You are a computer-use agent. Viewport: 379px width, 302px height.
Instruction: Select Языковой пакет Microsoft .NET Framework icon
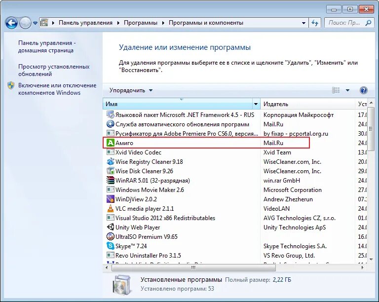tap(110, 114)
